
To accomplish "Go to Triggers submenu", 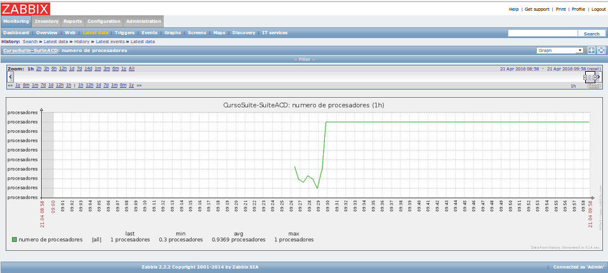I will point(124,33).
